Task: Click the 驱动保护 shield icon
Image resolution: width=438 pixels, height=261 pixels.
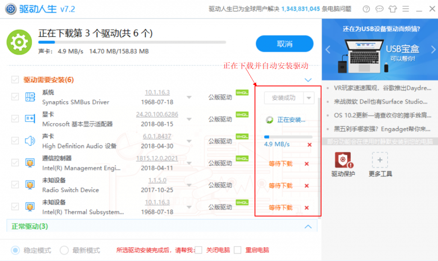Action: (x=343, y=160)
